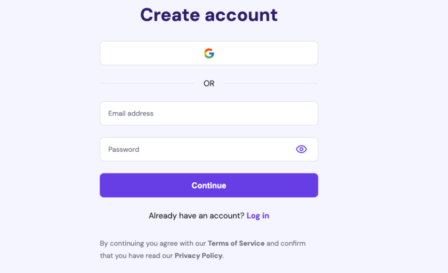Show the password using the eye icon
Image resolution: width=448 pixels, height=273 pixels.
point(301,149)
